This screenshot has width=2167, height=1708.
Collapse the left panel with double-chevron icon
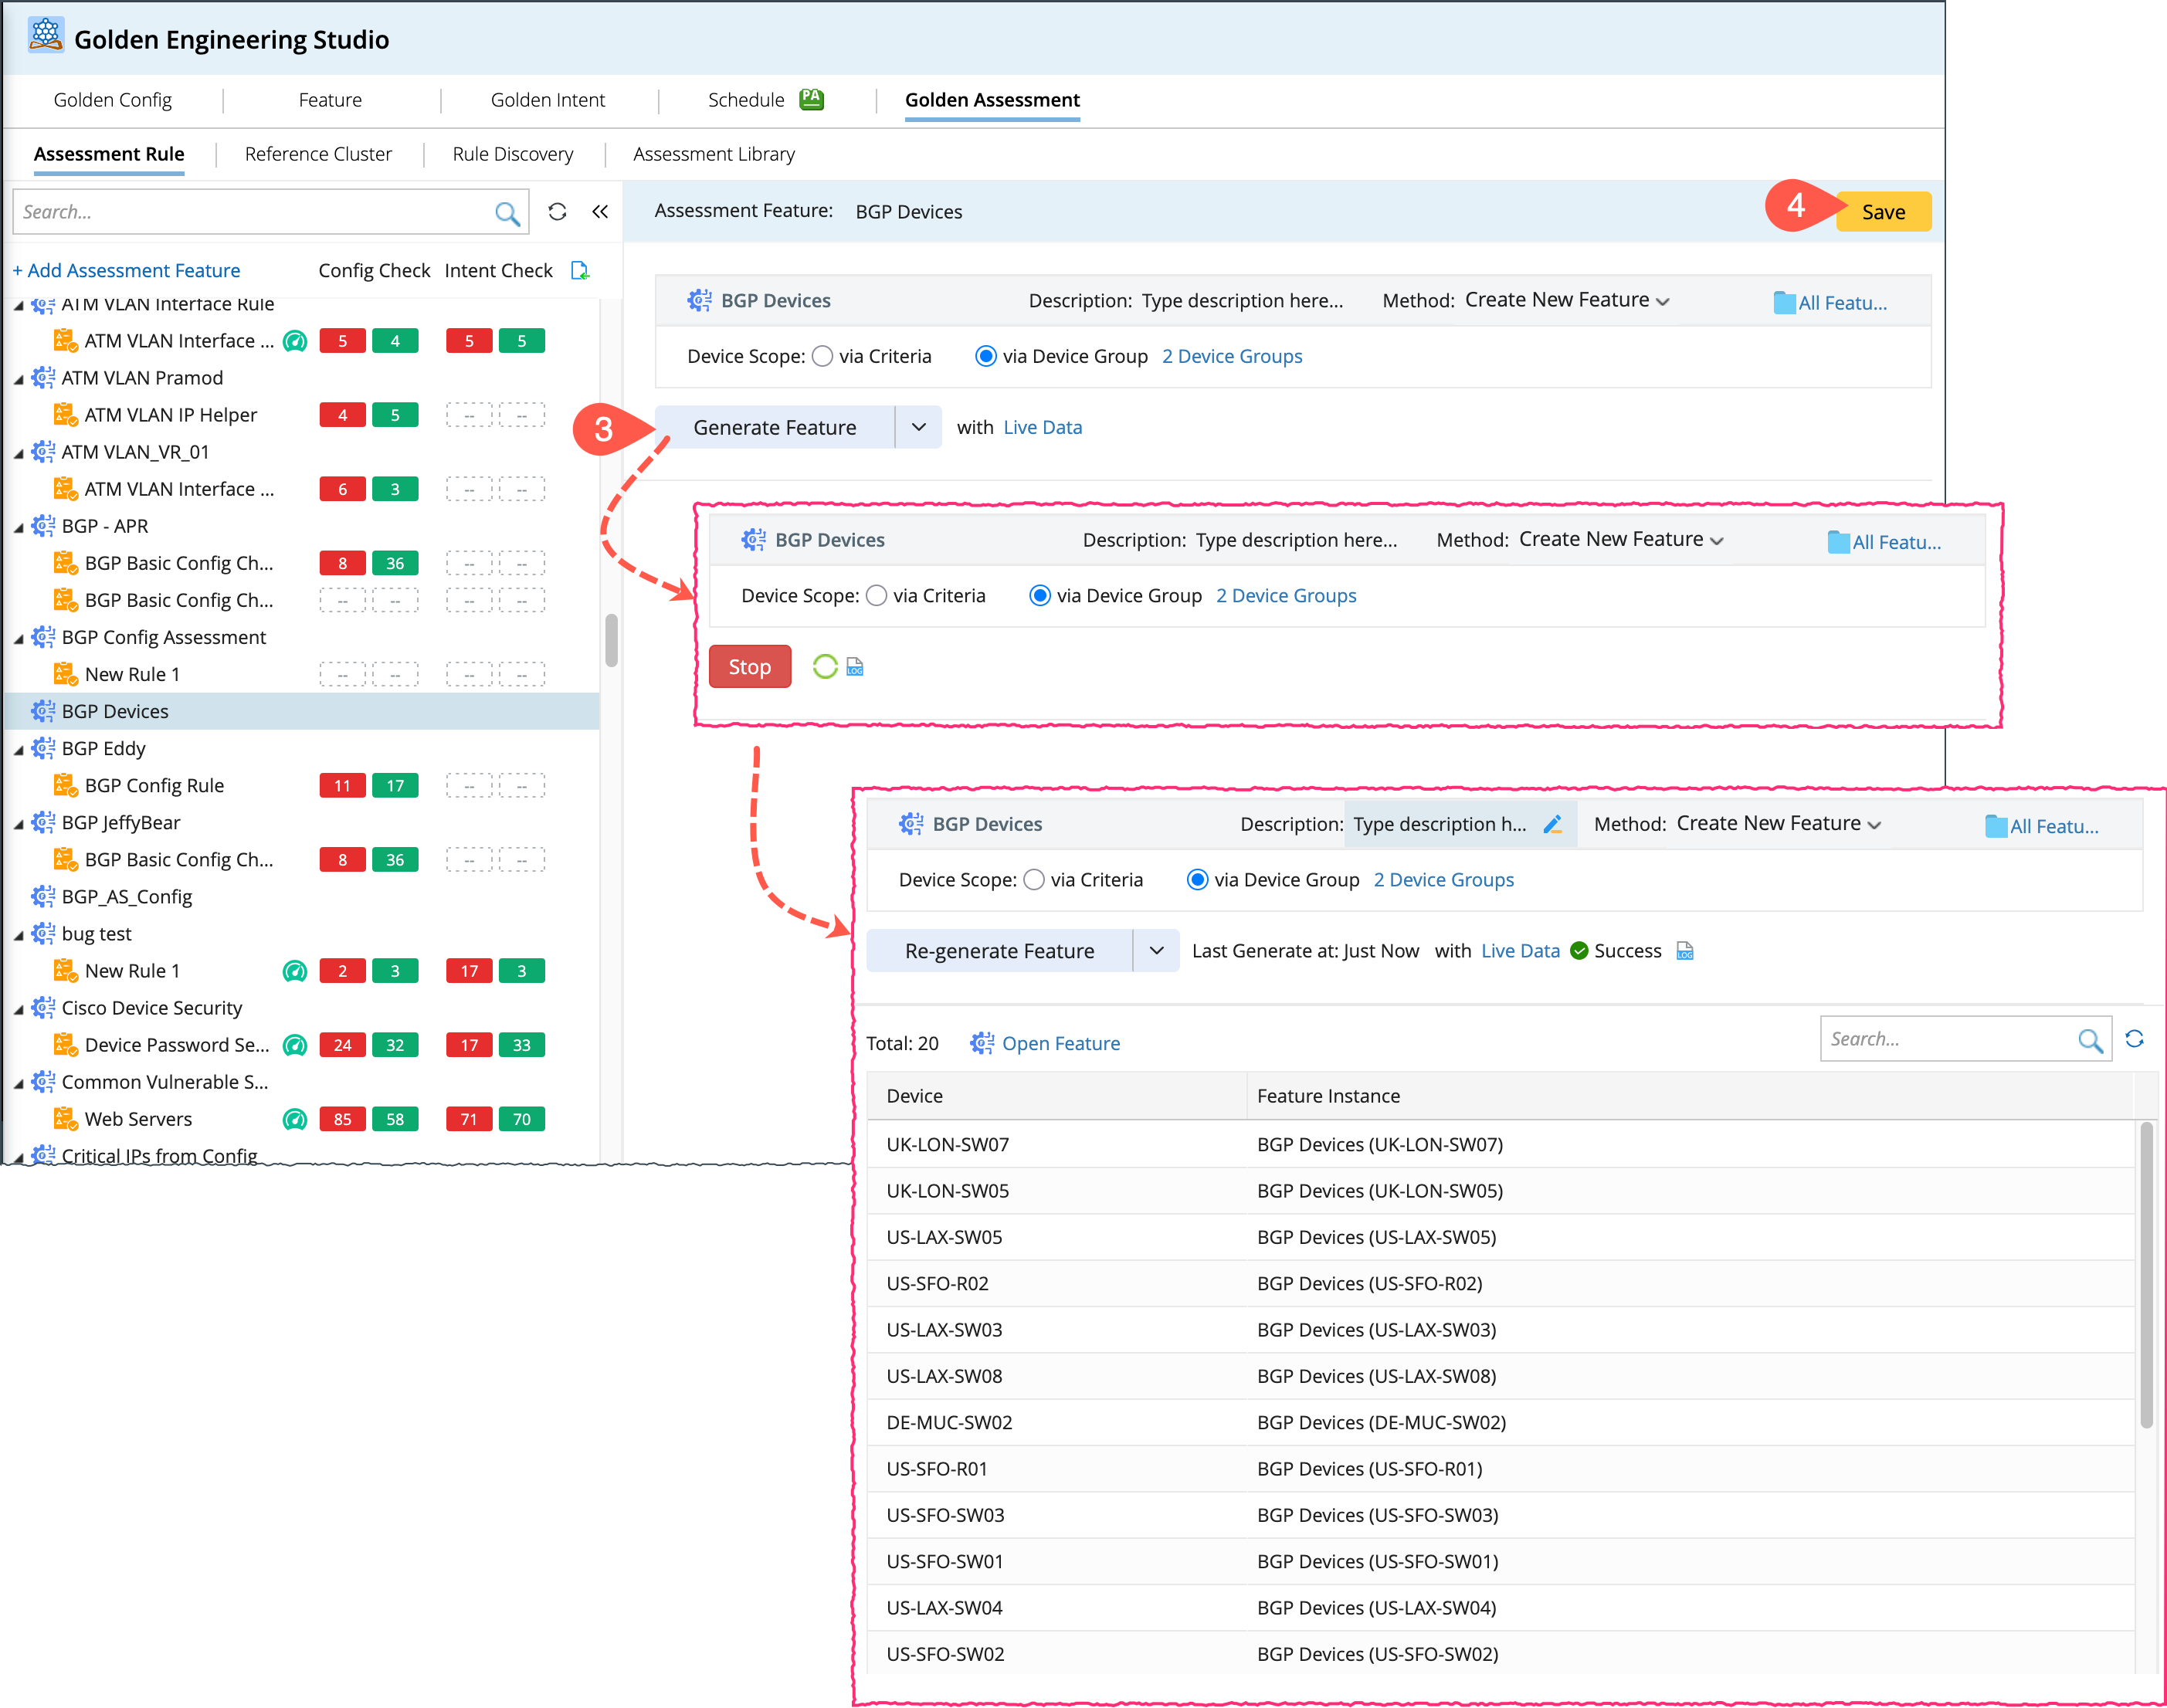coord(600,212)
